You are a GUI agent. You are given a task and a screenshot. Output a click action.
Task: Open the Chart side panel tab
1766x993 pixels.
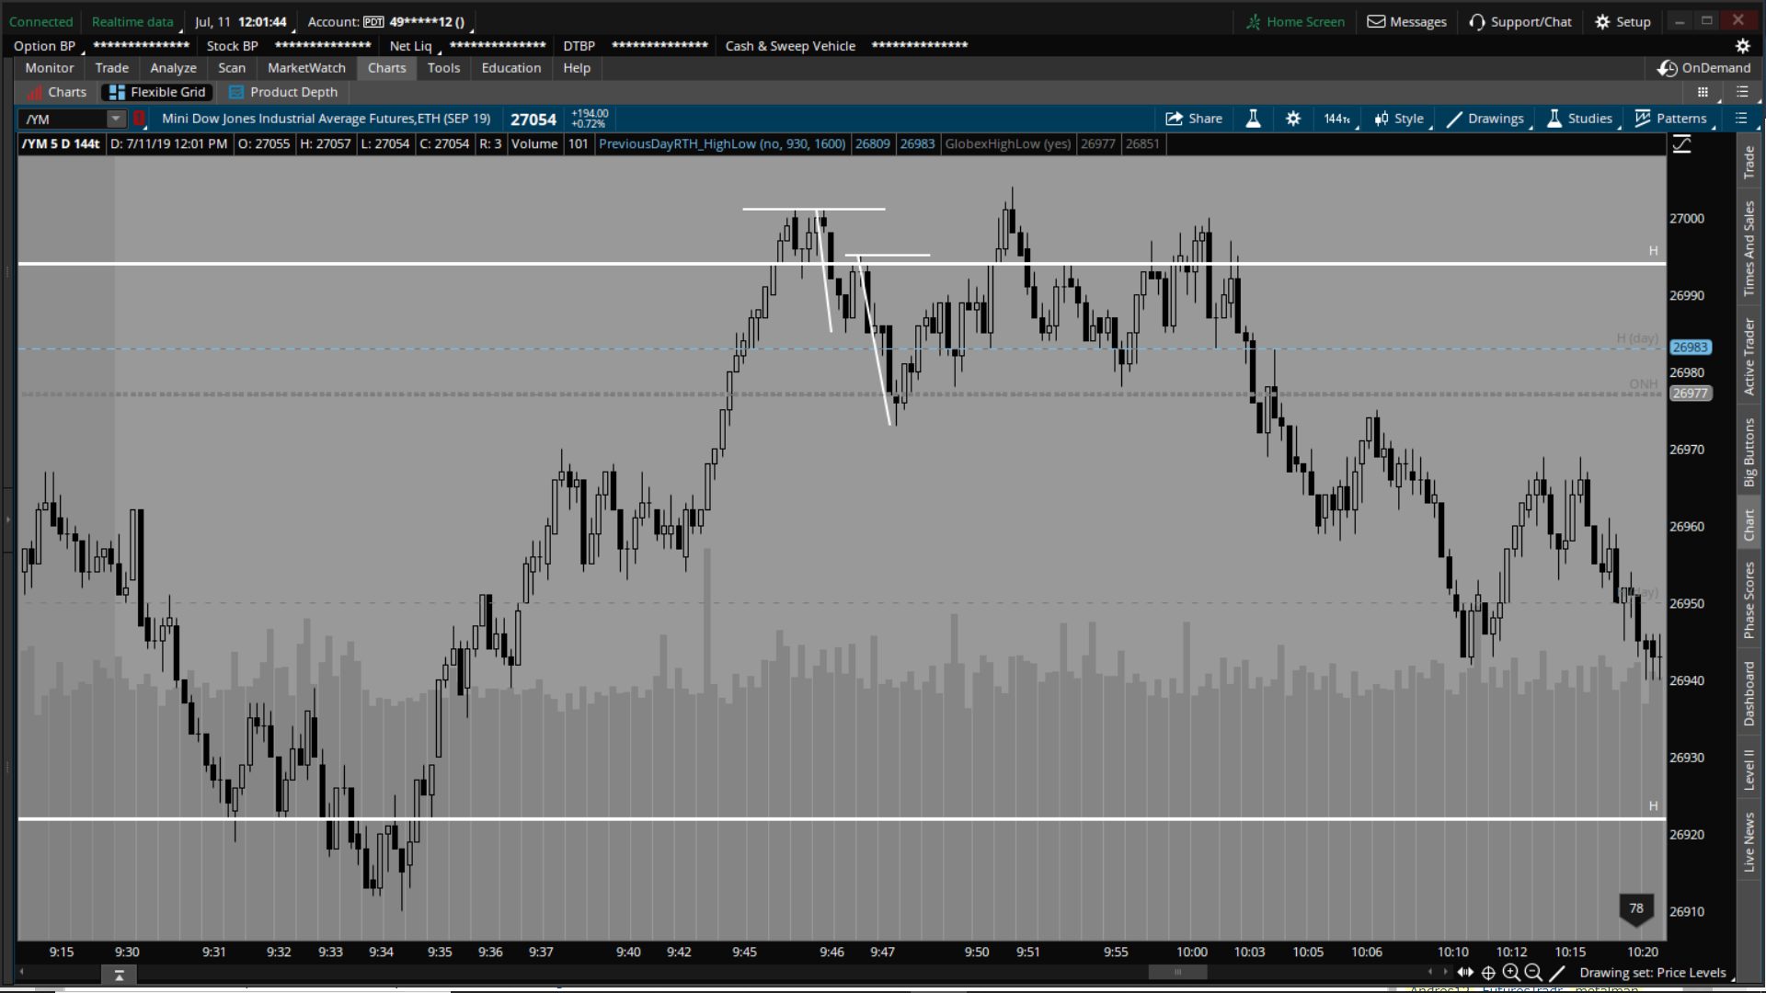click(x=1749, y=525)
